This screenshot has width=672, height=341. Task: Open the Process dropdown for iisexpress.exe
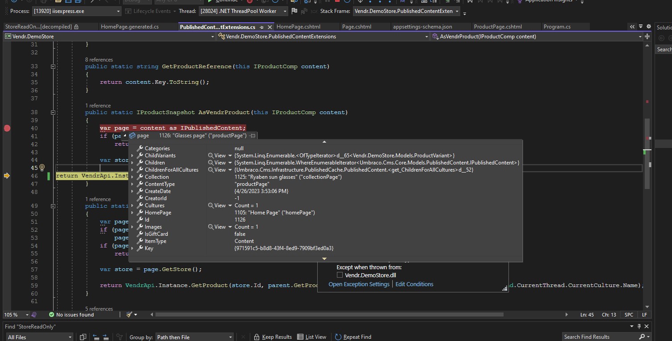click(118, 11)
